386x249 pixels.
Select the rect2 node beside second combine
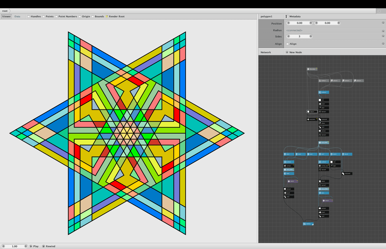tap(335, 162)
